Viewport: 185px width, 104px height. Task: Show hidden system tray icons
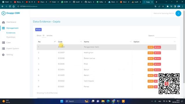click(x=152, y=101)
